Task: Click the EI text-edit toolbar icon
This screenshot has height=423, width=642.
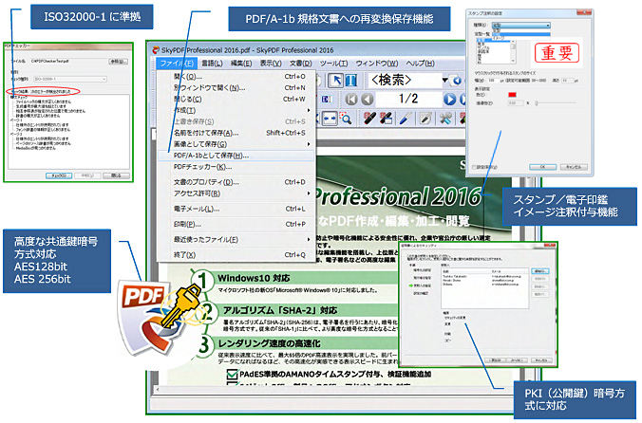Action: coord(327,99)
